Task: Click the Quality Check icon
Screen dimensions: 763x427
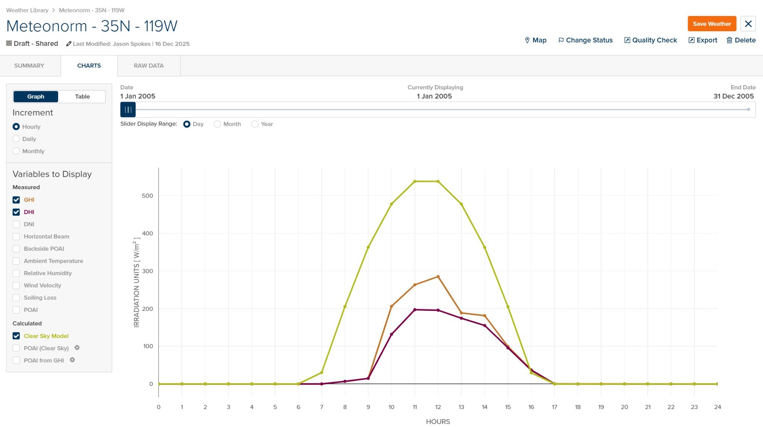Action: click(x=627, y=40)
